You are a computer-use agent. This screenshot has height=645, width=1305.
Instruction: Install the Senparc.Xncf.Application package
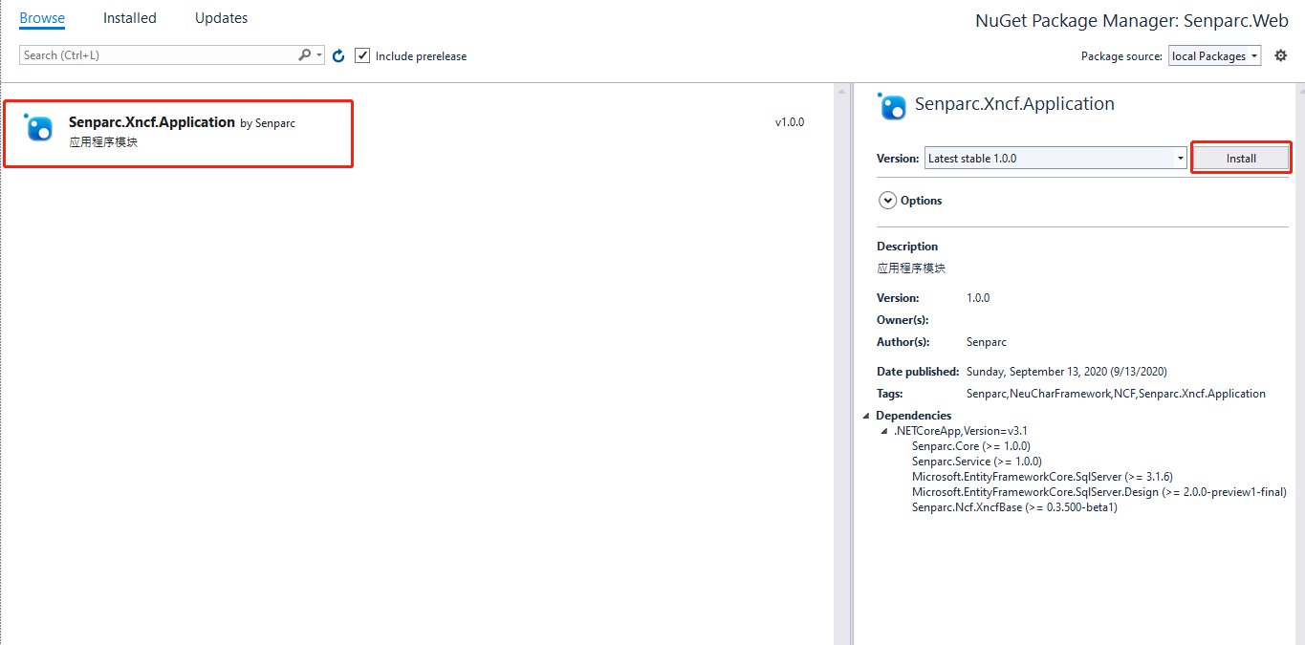pos(1241,158)
